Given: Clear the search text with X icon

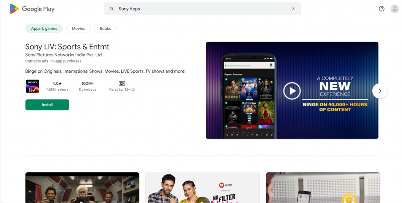Looking at the screenshot, I should pos(293,9).
